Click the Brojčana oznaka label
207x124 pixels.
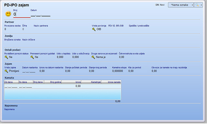[x=12, y=39]
